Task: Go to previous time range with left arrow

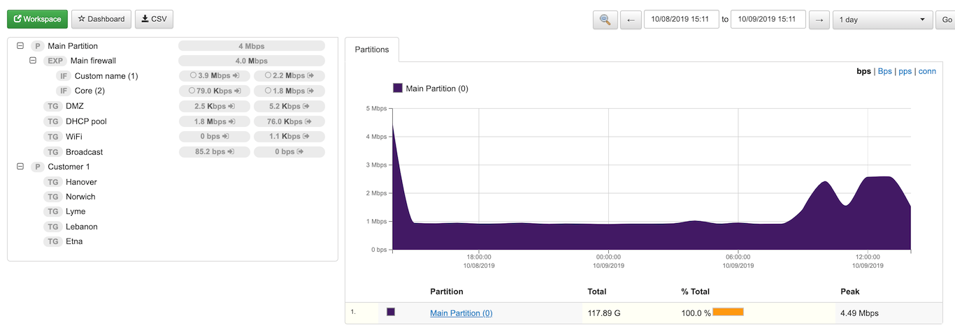Action: pos(630,20)
